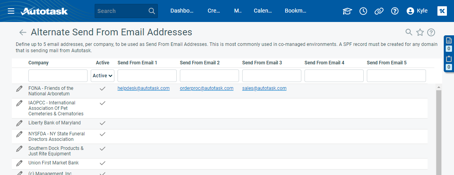Open the help question mark in top bar
The width and height of the screenshot is (454, 175).
[395, 11]
